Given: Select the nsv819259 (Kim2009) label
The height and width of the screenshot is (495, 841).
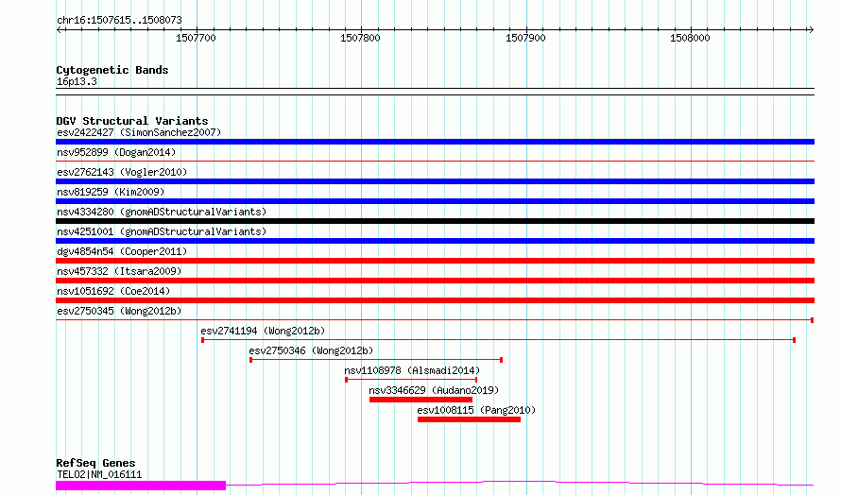Looking at the screenshot, I should tap(111, 192).
